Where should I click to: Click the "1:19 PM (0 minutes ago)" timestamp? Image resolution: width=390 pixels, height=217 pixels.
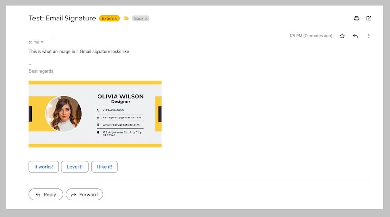311,36
